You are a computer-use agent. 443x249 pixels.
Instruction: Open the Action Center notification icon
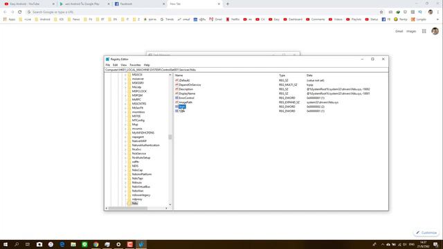(x=436, y=244)
